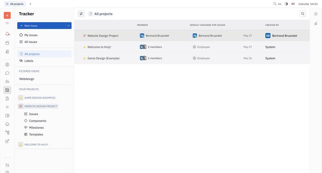Click the Calcutta 14:51 clock
This screenshot has height=173, width=322.
click(308, 4)
